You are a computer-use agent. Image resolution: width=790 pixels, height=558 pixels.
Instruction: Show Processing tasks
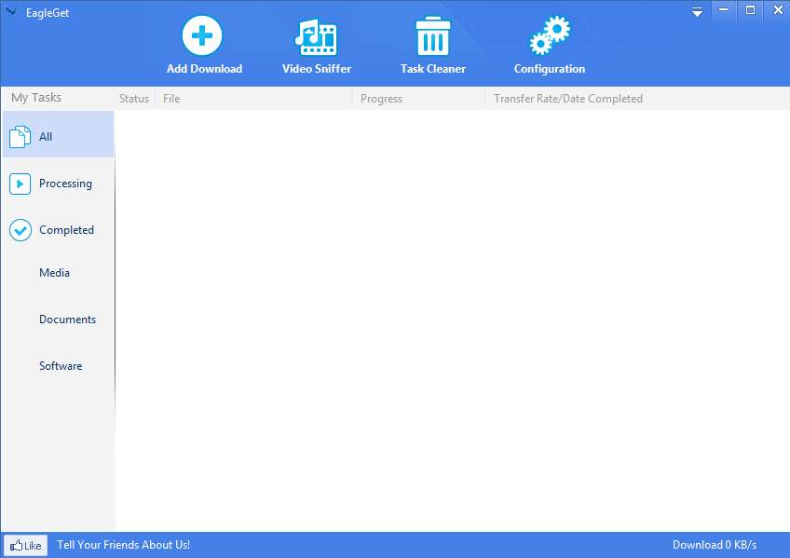(x=59, y=184)
